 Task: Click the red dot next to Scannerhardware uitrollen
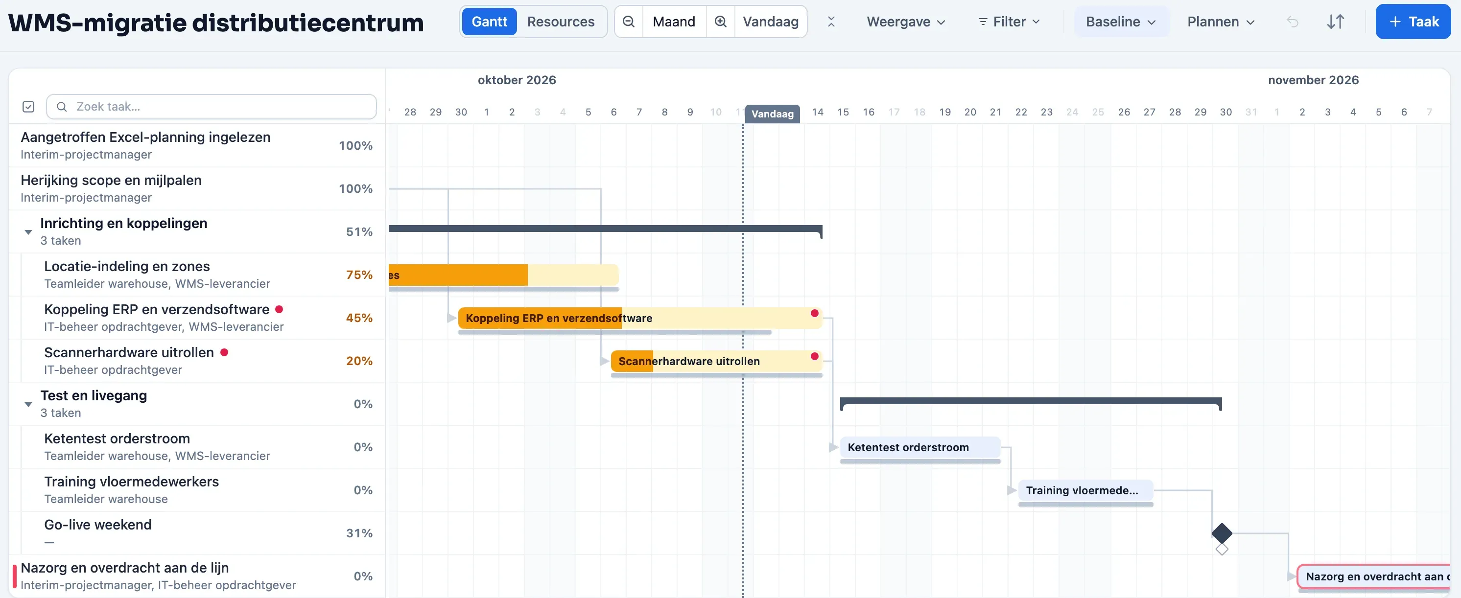[x=224, y=352]
